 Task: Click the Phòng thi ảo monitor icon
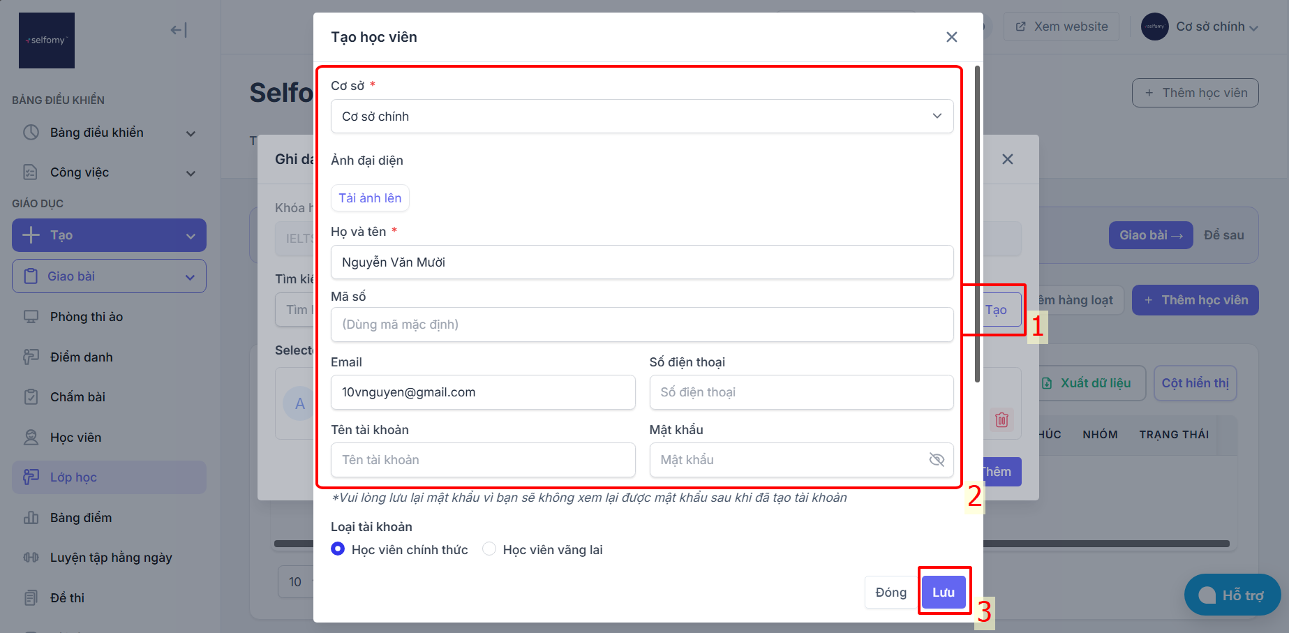pyautogui.click(x=31, y=317)
